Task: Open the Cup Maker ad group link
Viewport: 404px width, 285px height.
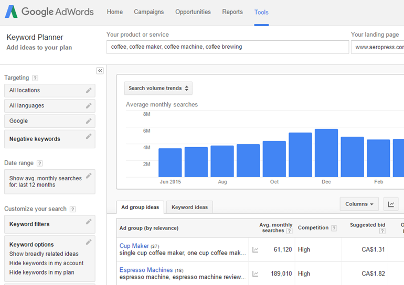Action: click(x=134, y=246)
